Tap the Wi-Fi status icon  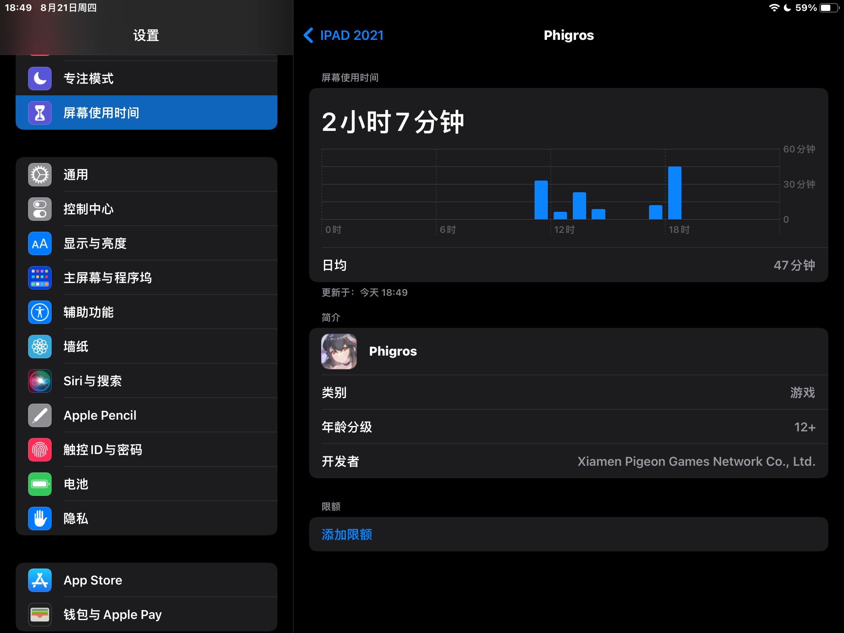click(774, 8)
